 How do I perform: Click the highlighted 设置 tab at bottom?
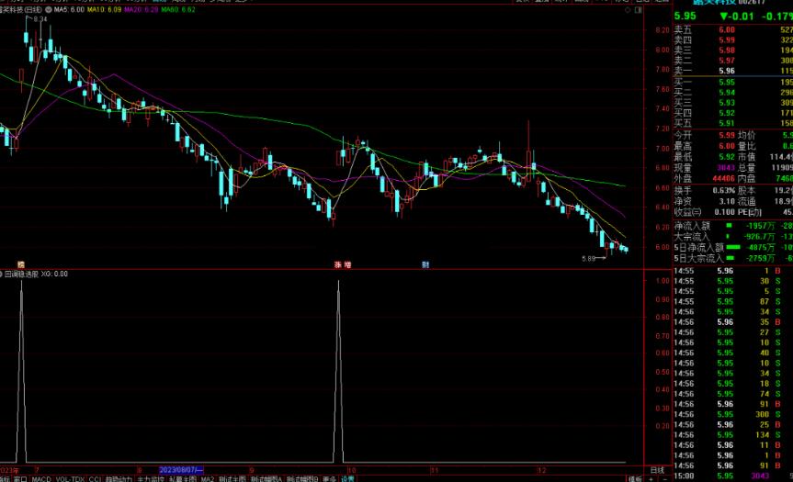347,478
